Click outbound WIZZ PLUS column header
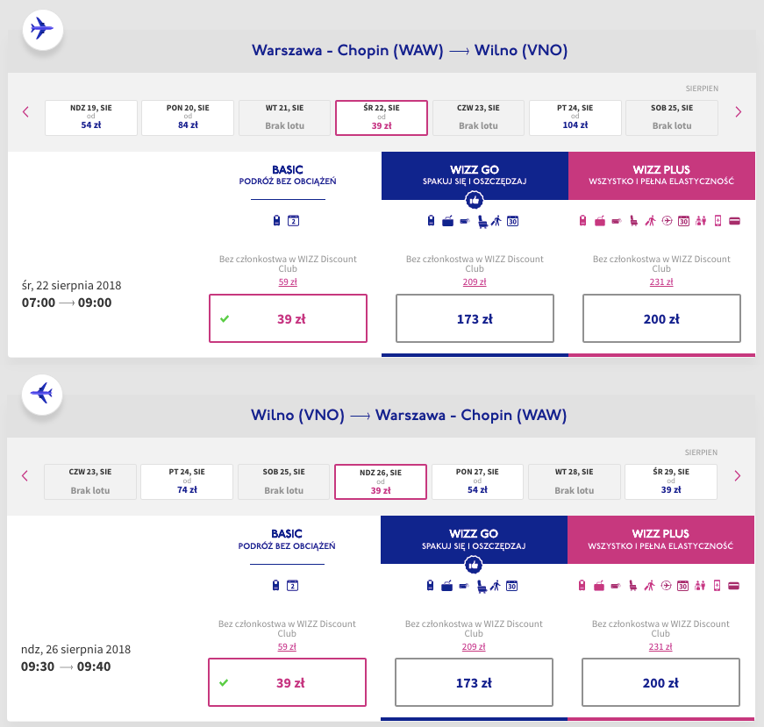The height and width of the screenshot is (727, 764). click(x=661, y=175)
